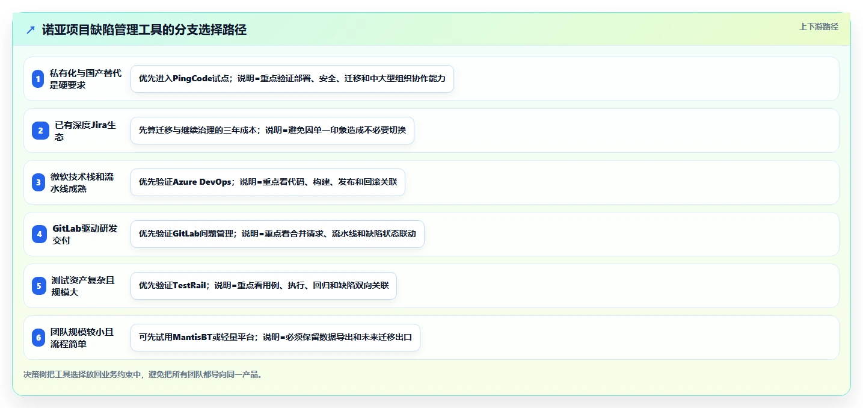Viewport: 863px width, 408px height.
Task: Open the TestRail recommendation box
Action: 263,286
